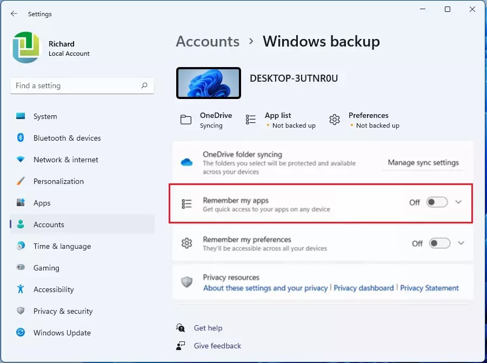This screenshot has height=363, width=487.
Task: Click the System monitor icon
Action: pyautogui.click(x=21, y=116)
